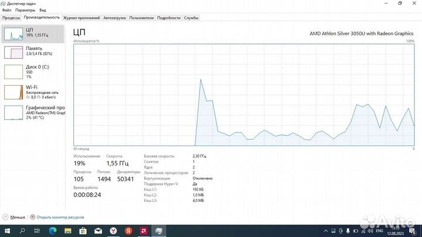Viewport: 422px width, 237px height.
Task: Open the Windows Start menu
Action: 7,231
